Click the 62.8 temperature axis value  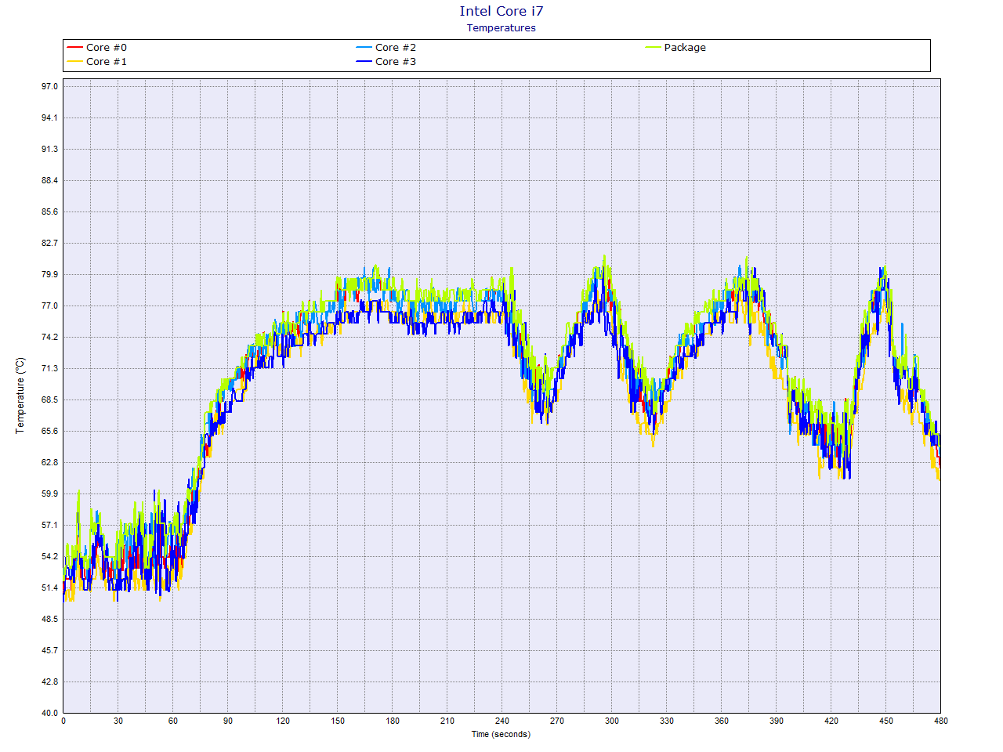pos(49,462)
